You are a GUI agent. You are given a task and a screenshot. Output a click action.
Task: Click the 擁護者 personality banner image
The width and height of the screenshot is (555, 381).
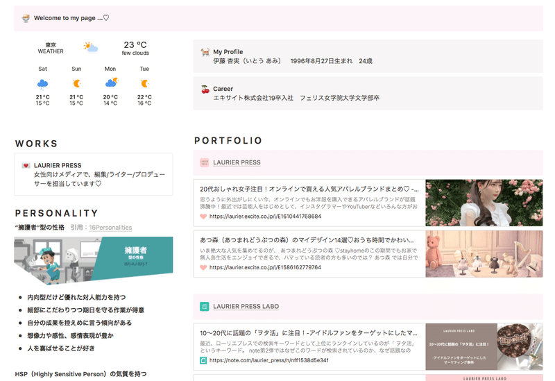tap(94, 261)
